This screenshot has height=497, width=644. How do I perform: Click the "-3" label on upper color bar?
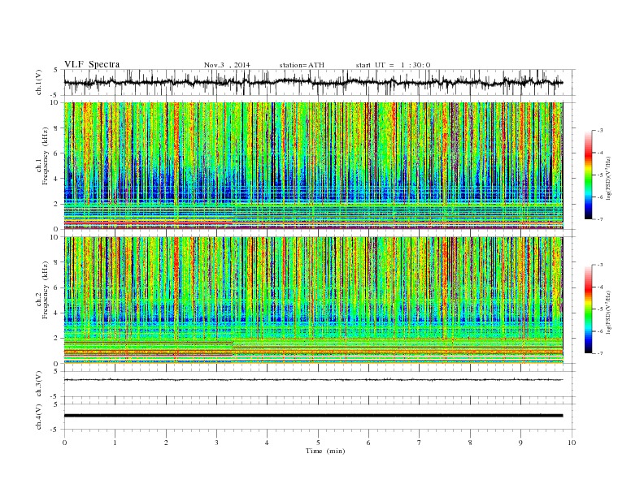click(599, 131)
